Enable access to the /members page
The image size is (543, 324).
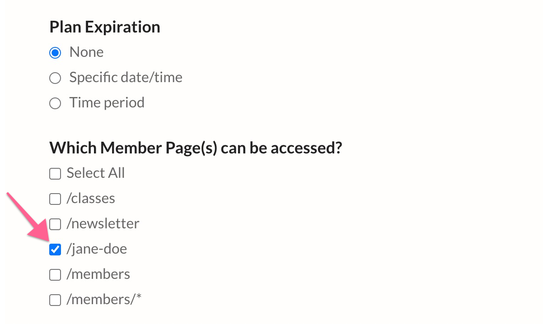tap(55, 274)
